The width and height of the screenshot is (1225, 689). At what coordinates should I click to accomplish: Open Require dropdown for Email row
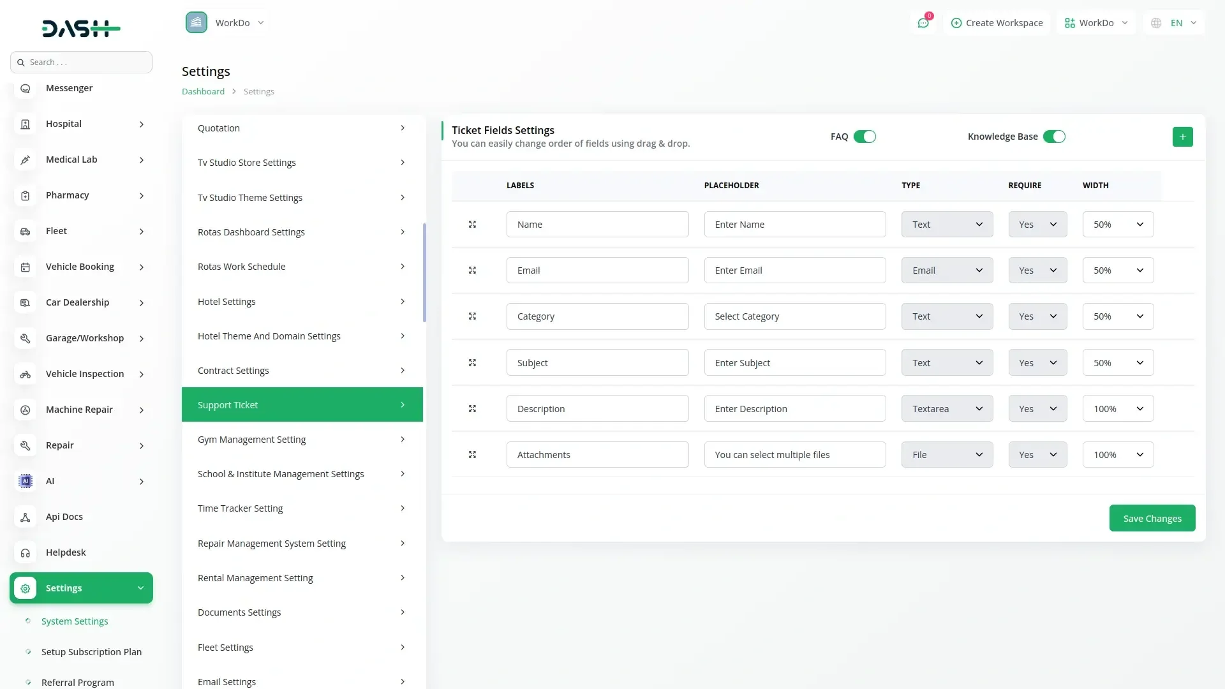(1037, 270)
